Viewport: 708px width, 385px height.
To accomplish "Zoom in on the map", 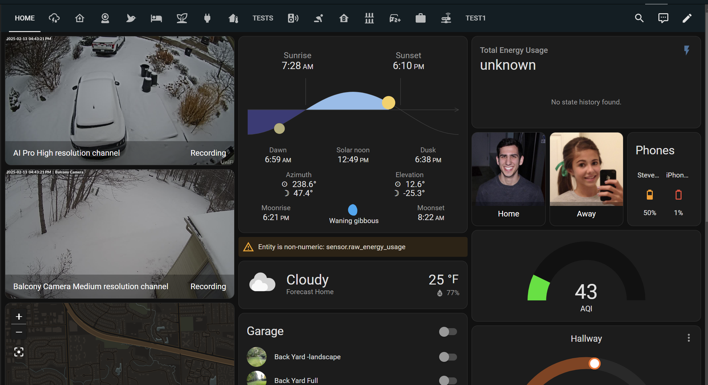I will [x=19, y=317].
